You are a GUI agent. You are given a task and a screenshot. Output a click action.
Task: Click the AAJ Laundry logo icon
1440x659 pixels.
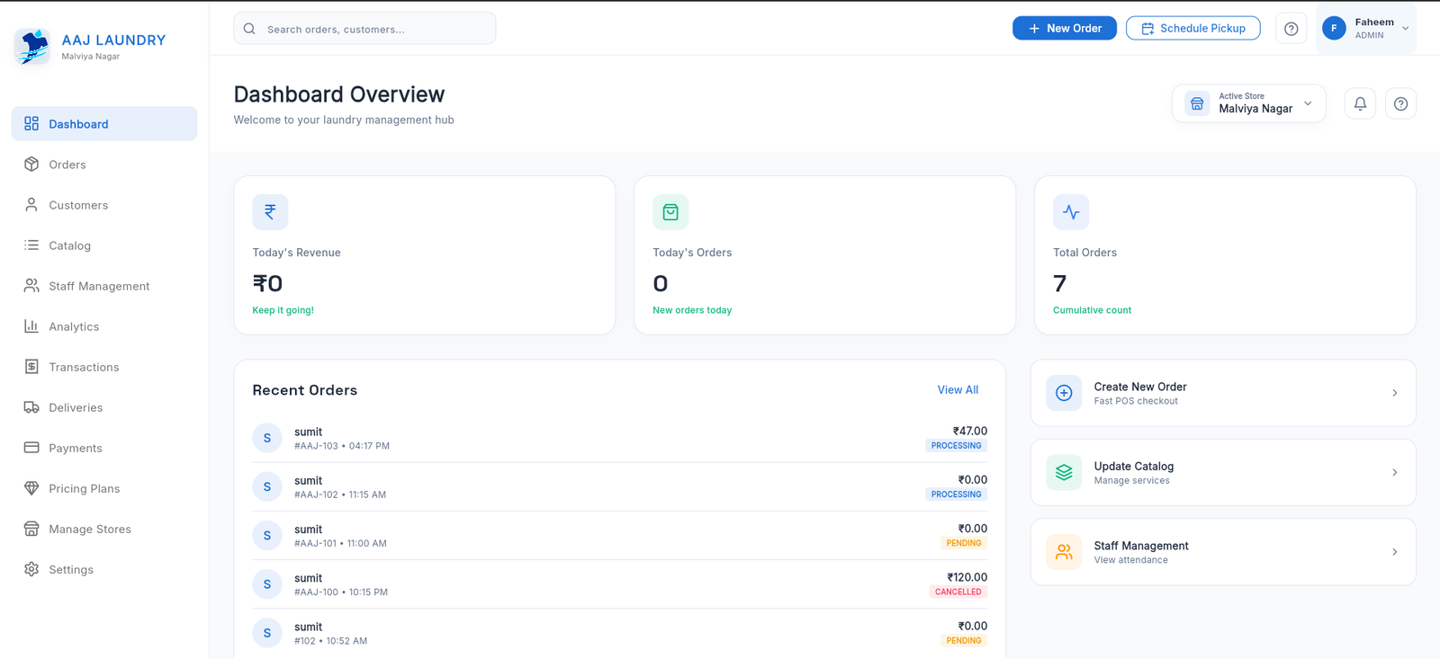click(x=32, y=47)
